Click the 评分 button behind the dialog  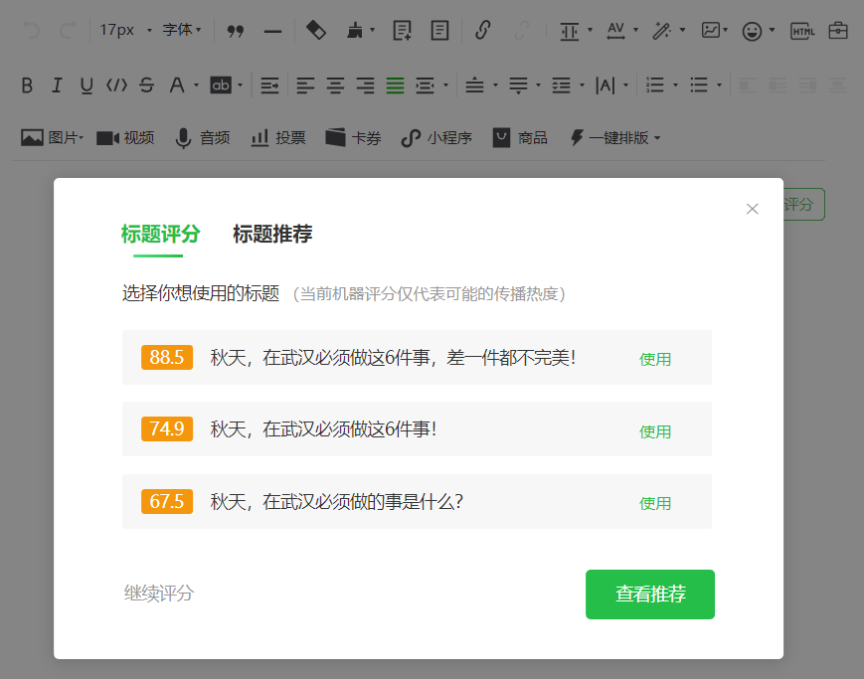(x=803, y=205)
